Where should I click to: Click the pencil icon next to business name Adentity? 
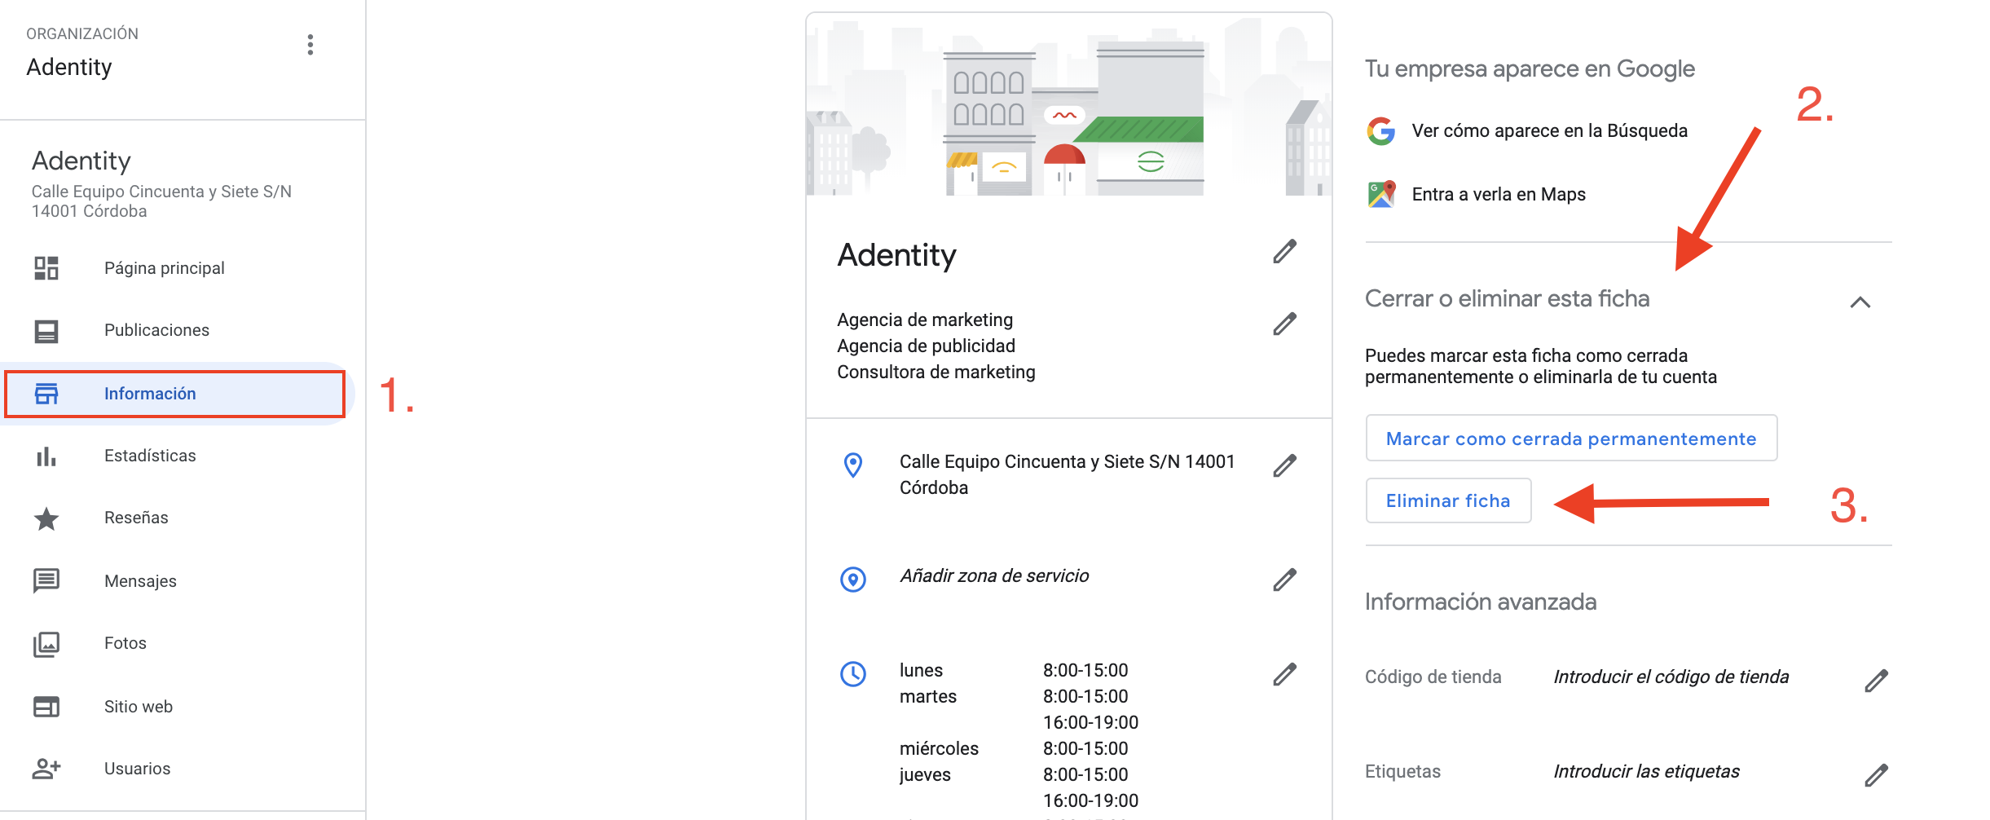(1284, 252)
